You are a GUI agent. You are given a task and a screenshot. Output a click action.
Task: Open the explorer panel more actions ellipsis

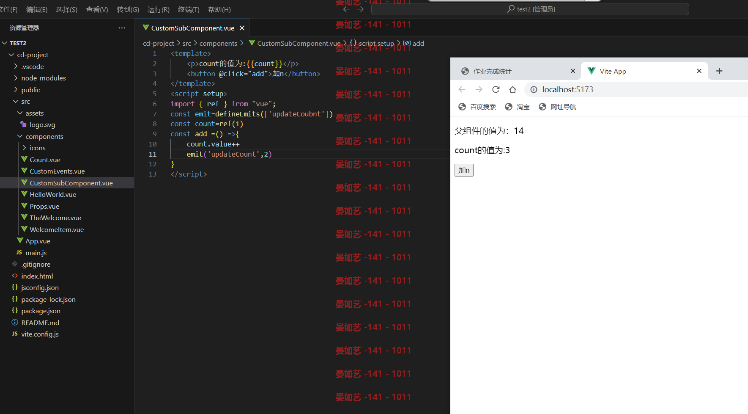click(122, 28)
